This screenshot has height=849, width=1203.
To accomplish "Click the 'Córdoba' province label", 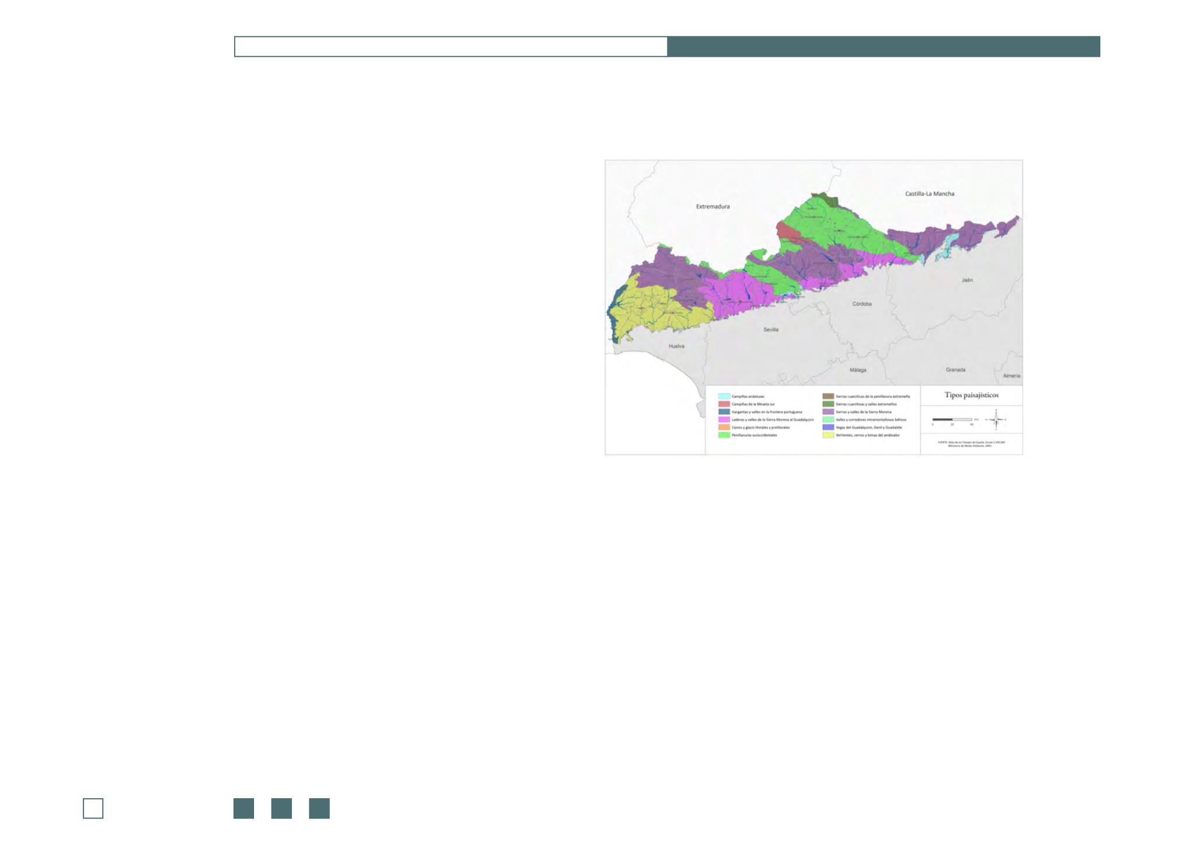I will [862, 304].
